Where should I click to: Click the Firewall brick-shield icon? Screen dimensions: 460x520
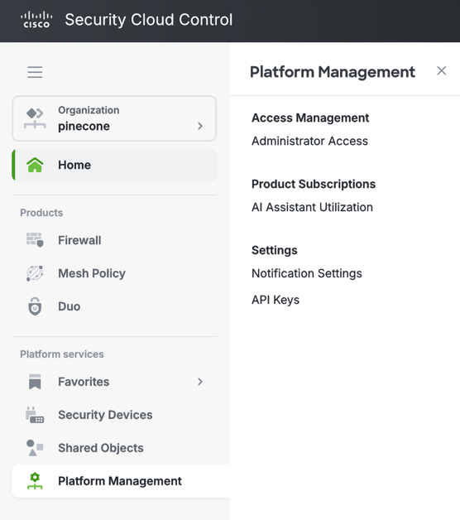[35, 240]
